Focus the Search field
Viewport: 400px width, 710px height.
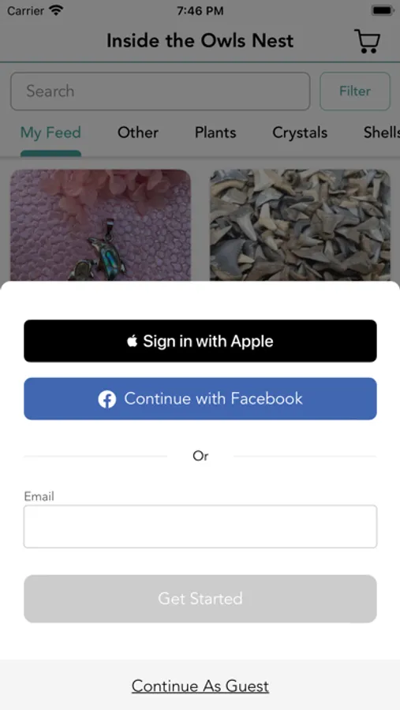pyautogui.click(x=160, y=91)
